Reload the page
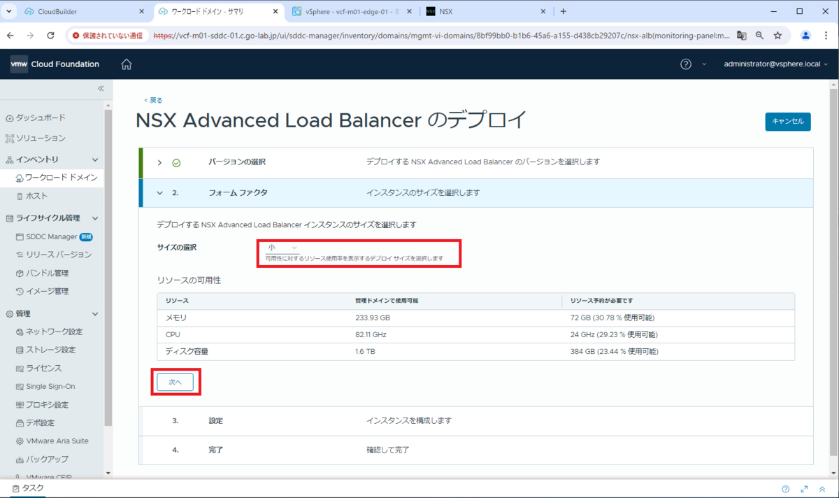The height and width of the screenshot is (498, 839). tap(50, 36)
